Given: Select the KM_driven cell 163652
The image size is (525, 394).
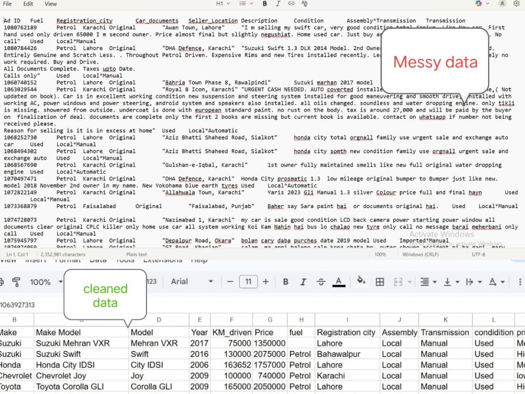Looking at the screenshot, I should pos(232,365).
